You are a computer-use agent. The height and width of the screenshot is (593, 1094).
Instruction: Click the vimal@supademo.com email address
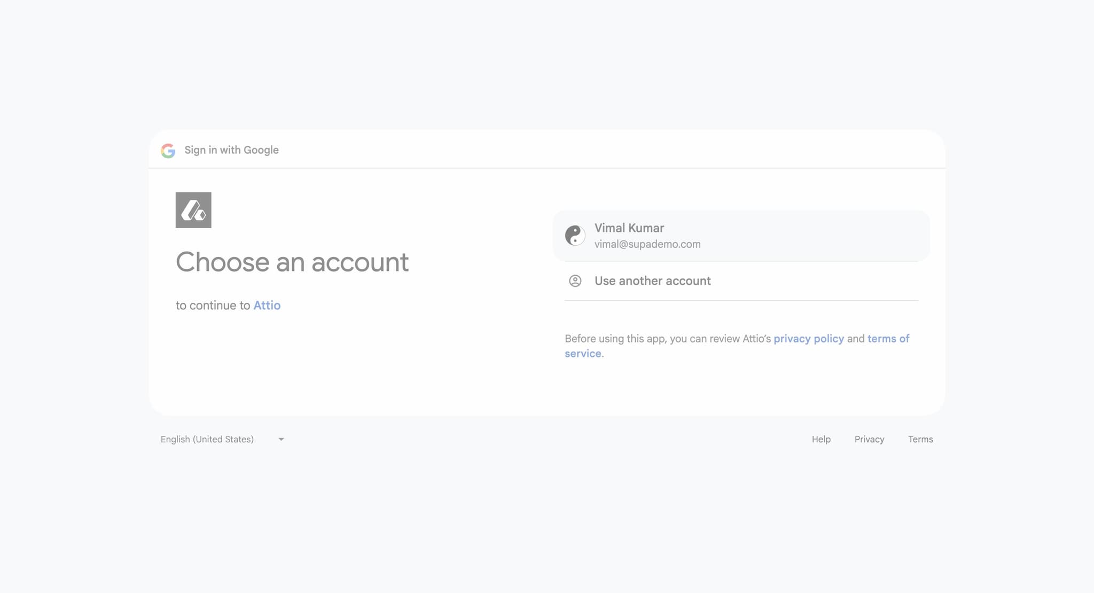647,244
